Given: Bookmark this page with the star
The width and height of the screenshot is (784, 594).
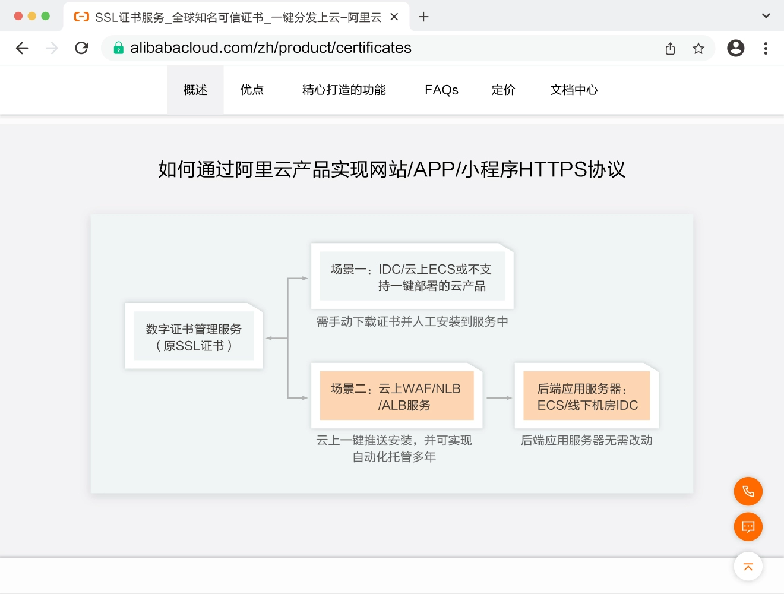Looking at the screenshot, I should coord(698,49).
